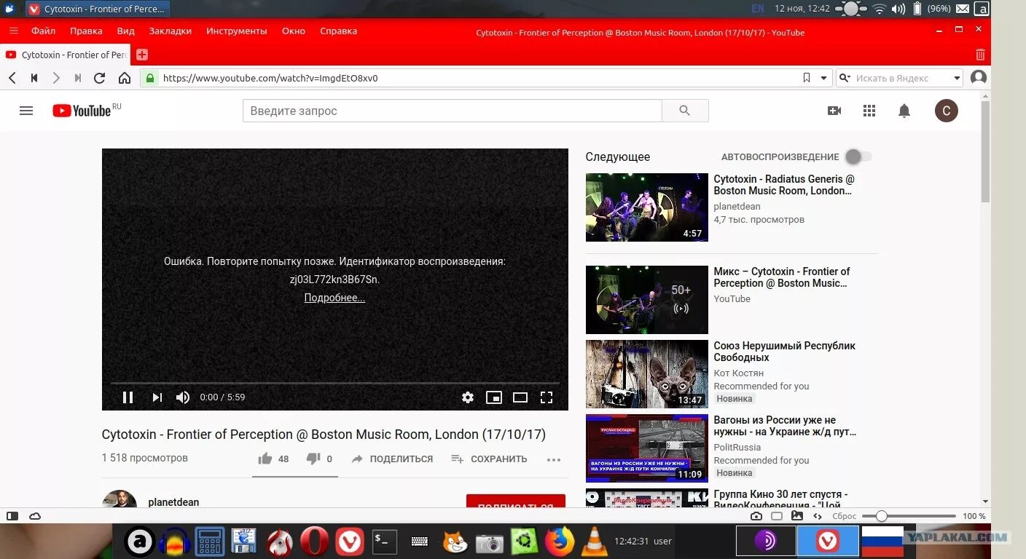Open the system volume tray icon
The width and height of the screenshot is (1026, 559).
pos(898,9)
